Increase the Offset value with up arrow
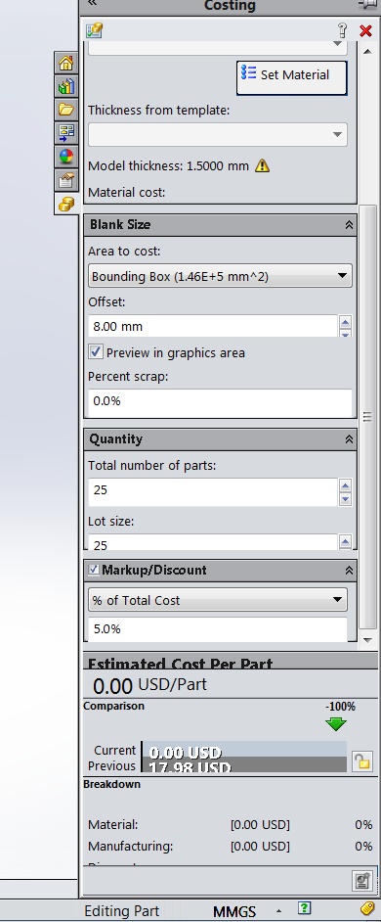 (345, 322)
